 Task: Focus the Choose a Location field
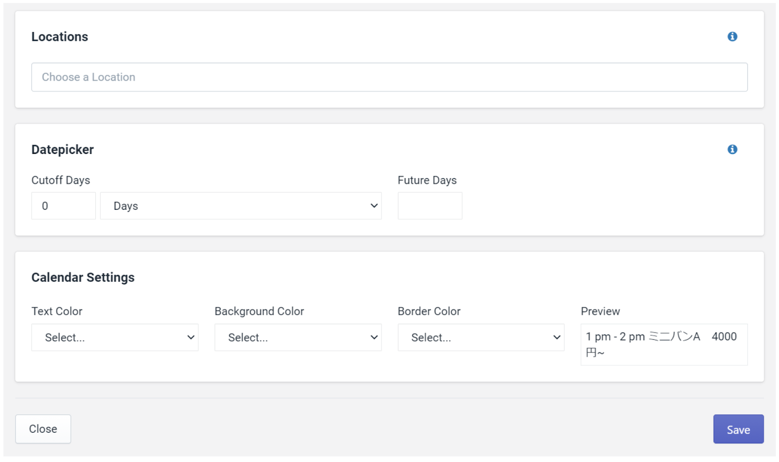click(x=389, y=77)
